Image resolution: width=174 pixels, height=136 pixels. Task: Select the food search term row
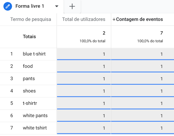[28, 66]
